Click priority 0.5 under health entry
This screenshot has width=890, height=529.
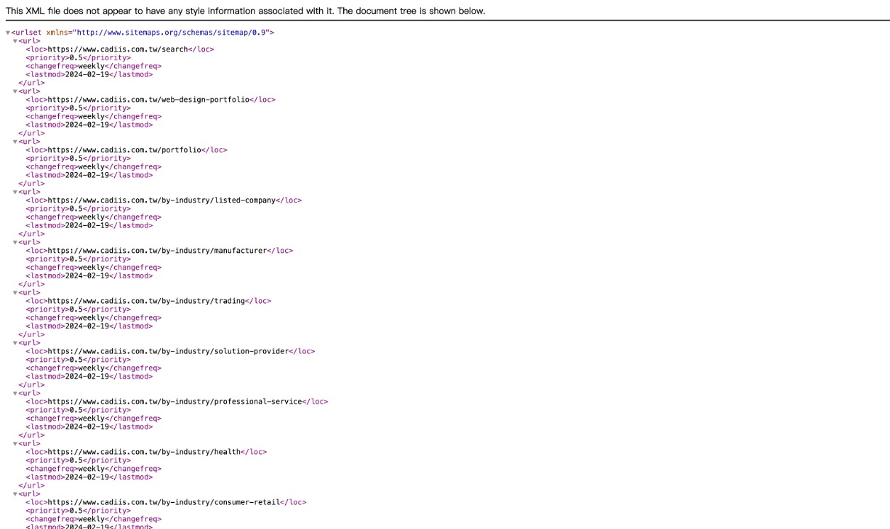coord(76,461)
